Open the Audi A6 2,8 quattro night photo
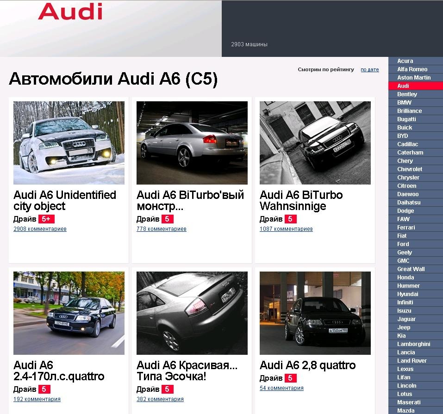443x414 pixels. [315, 313]
